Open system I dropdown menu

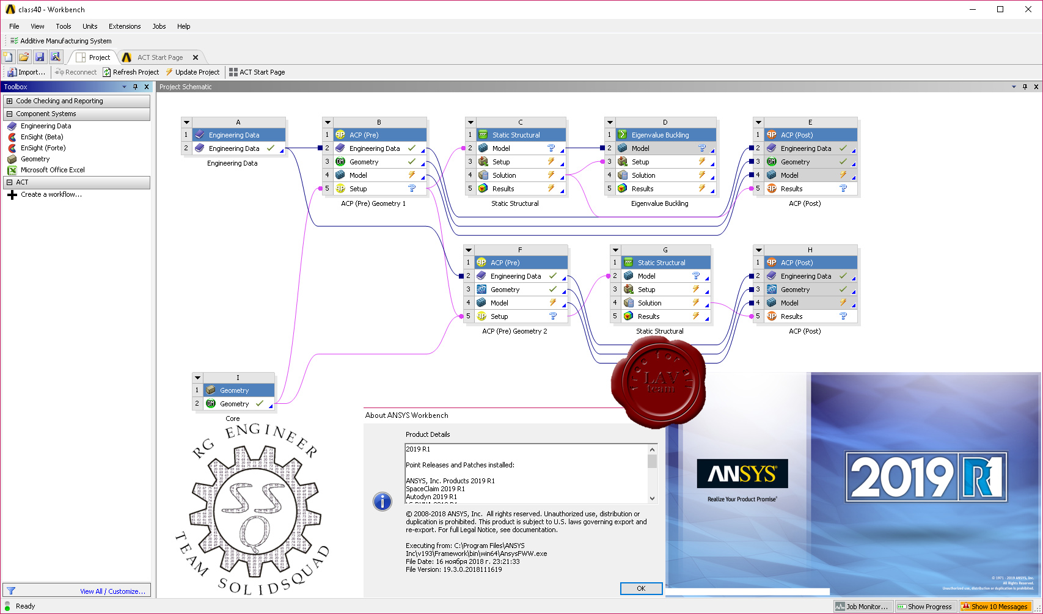pyautogui.click(x=197, y=378)
